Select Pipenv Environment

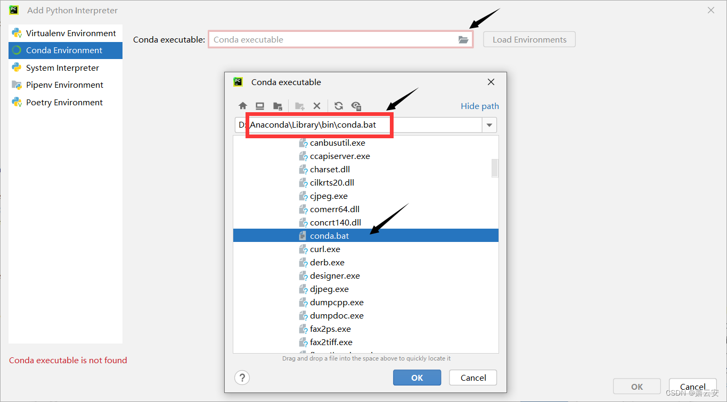[x=66, y=85]
